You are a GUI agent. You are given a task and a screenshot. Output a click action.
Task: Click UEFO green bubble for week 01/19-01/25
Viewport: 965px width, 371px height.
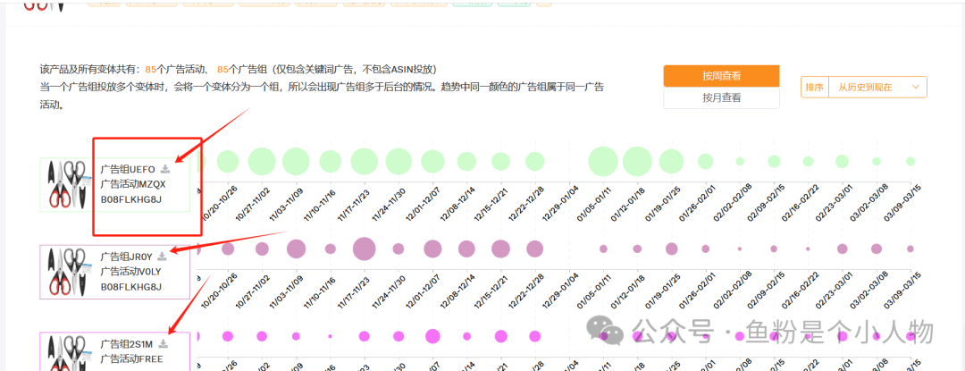click(x=671, y=161)
